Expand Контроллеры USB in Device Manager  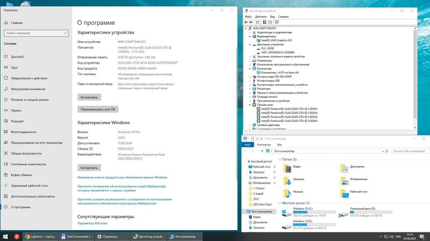(250, 81)
